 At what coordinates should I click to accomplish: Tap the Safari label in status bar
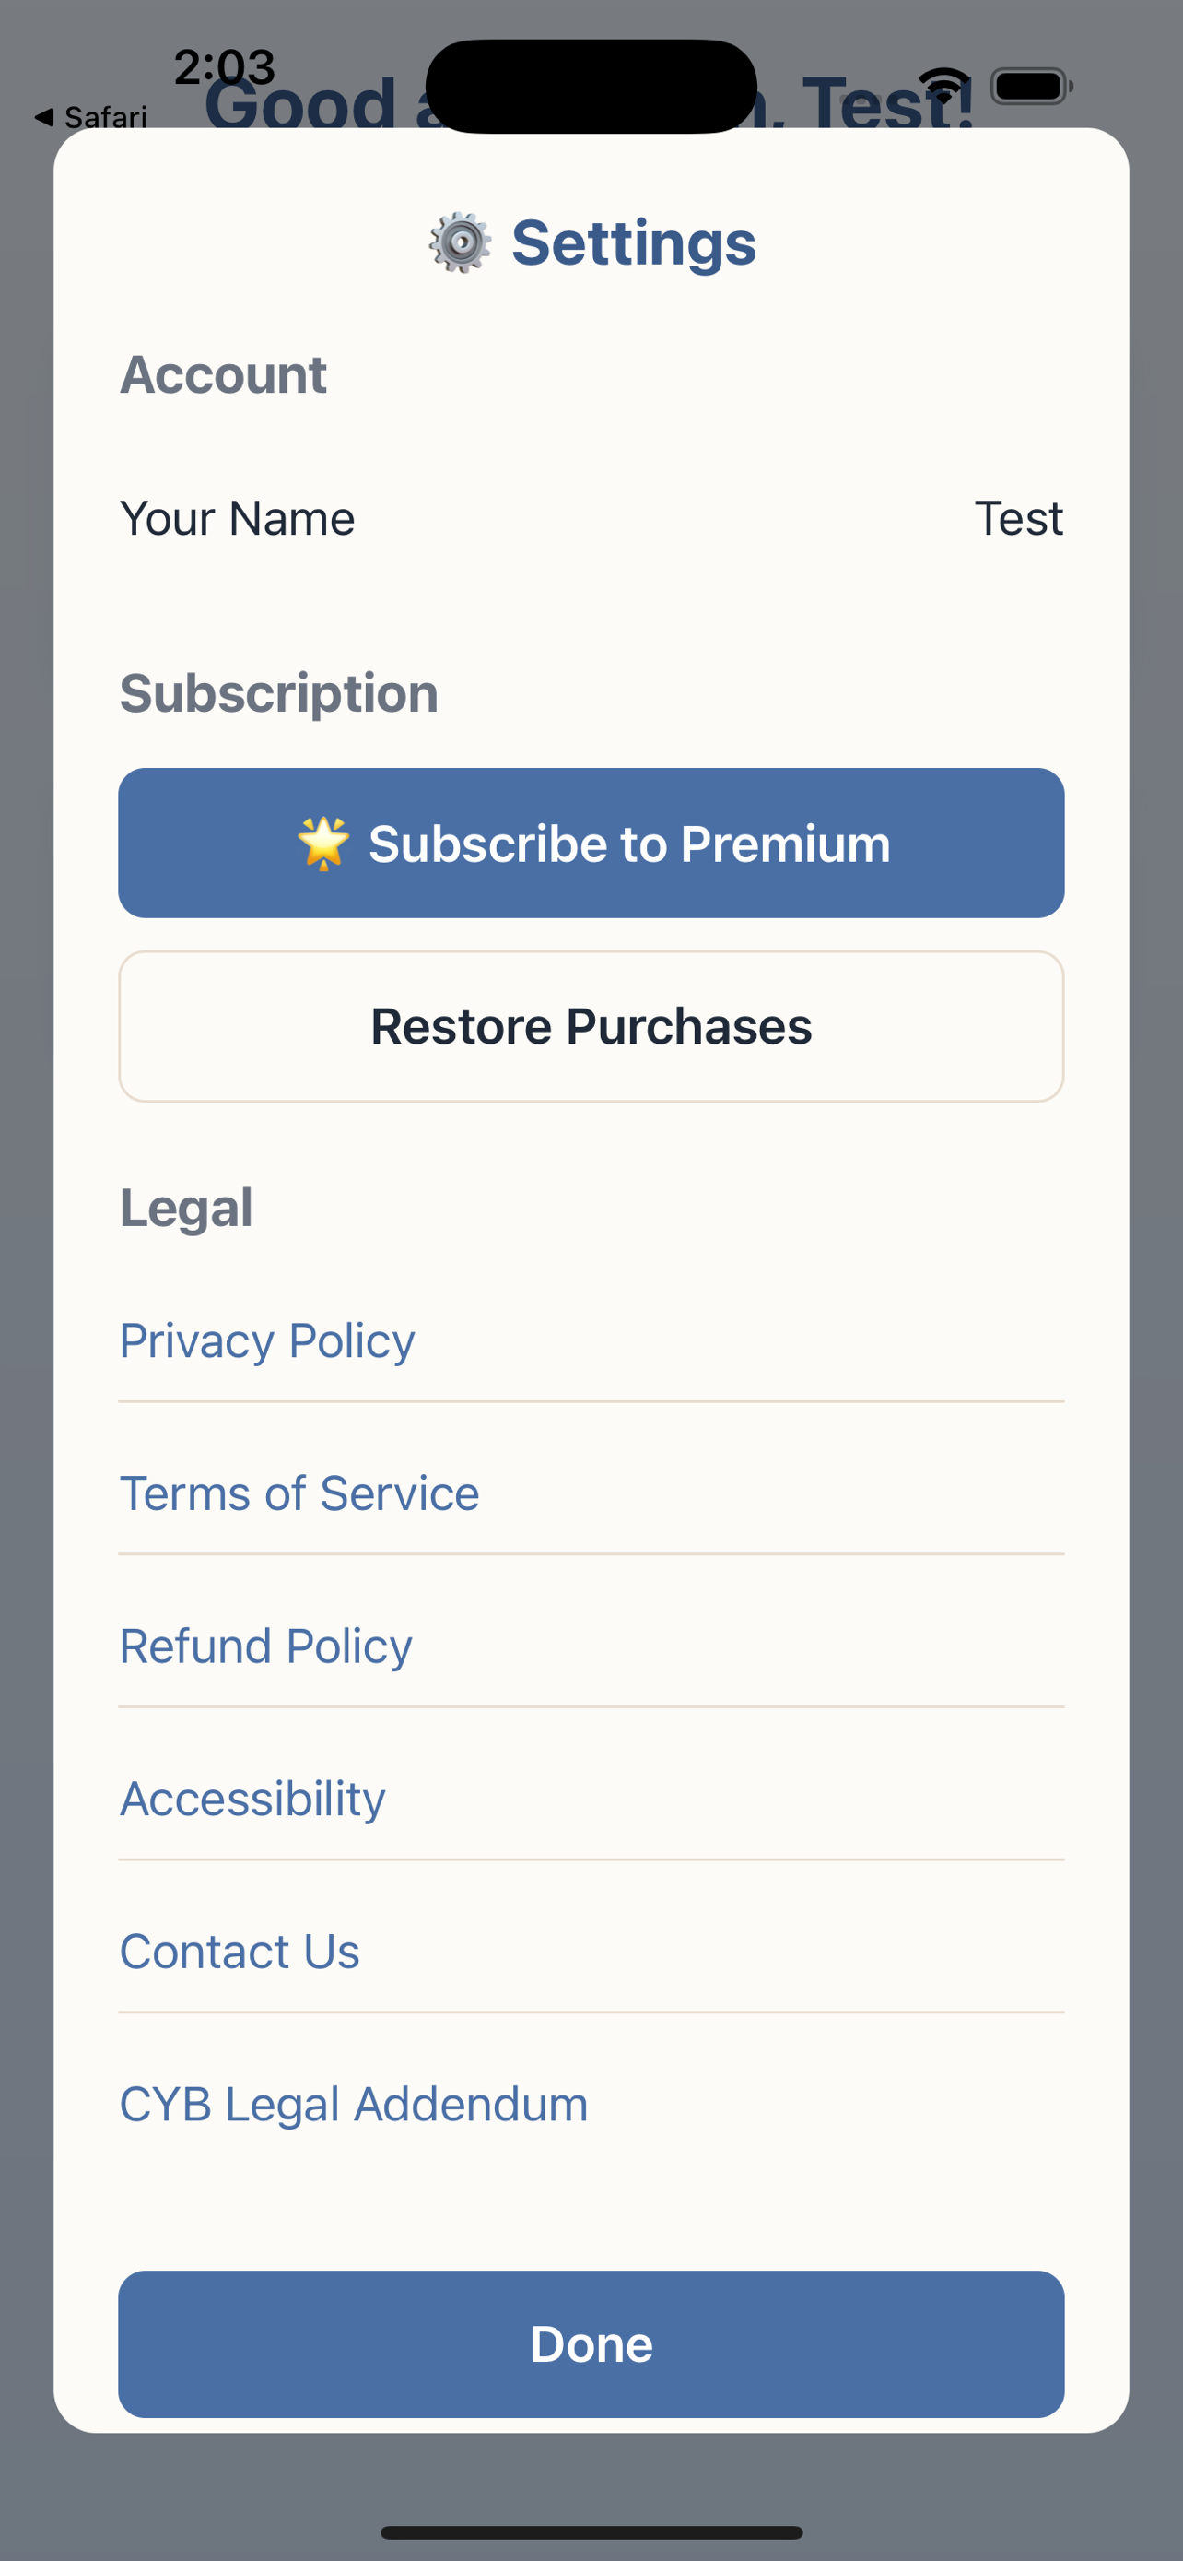[x=105, y=117]
